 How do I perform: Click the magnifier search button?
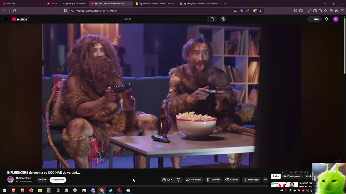point(212,19)
